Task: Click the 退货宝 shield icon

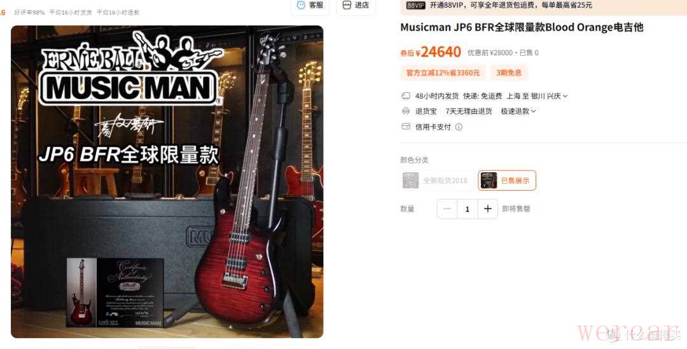Action: [406, 111]
